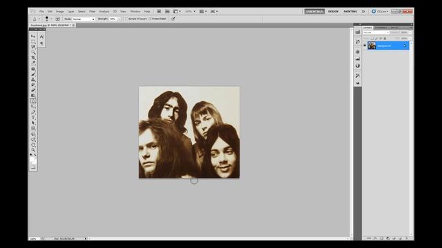
Task: Select the Eraser tool
Action: click(33, 90)
